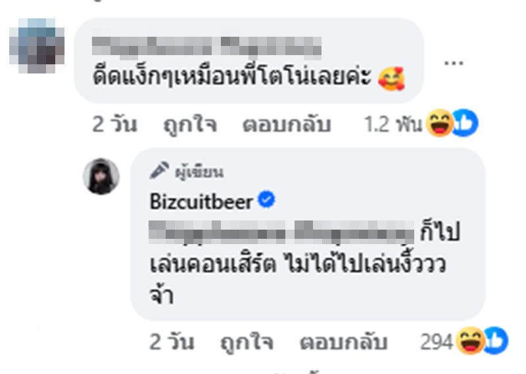
Task: Click the pencil author icon above Bizcuitbeer
Action: [x=159, y=170]
